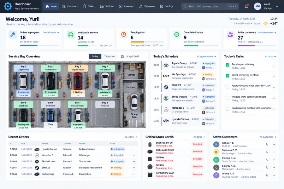Viewport: 284px width, 189px height.
Task: Click BMW logo in Today's Schedule
Action: point(166,87)
